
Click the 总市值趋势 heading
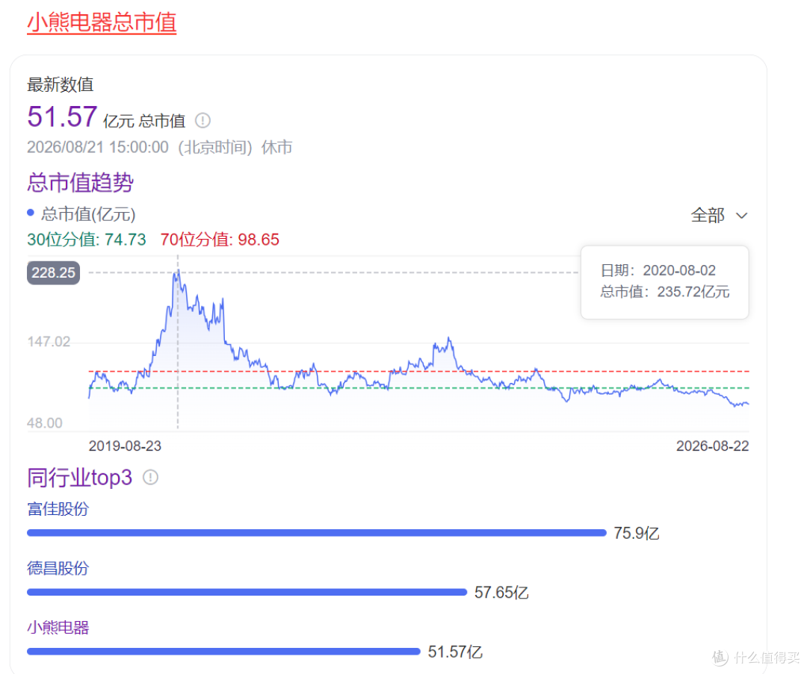[x=80, y=183]
